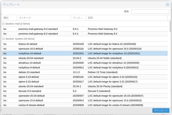Viewport: 172px width, 115px height.
Task: Sort by the バージョン column header
Action: (x=78, y=18)
